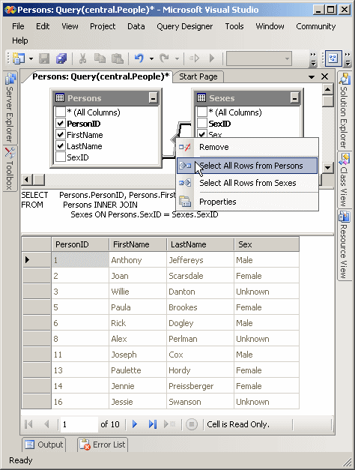Click the Undo arrow icon
The image size is (355, 470).
[139, 58]
